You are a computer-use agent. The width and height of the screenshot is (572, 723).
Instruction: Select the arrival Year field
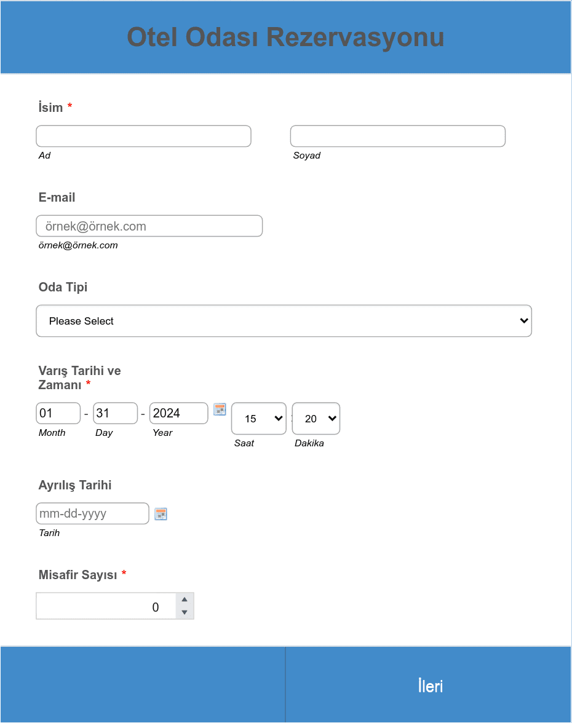pyautogui.click(x=178, y=413)
